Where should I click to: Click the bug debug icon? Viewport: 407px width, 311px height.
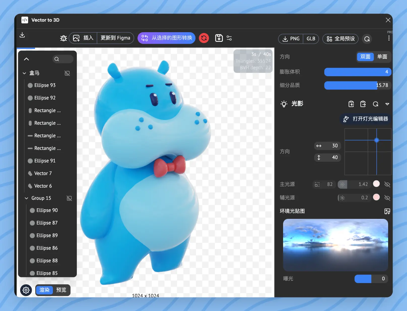(x=63, y=38)
